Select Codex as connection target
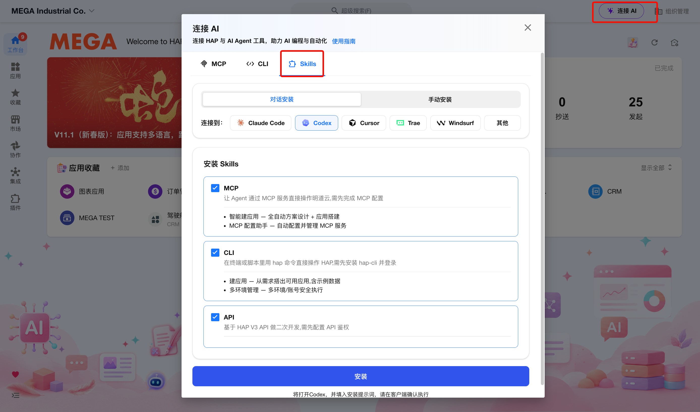Screen dimensions: 700x412 pyautogui.click(x=316, y=123)
